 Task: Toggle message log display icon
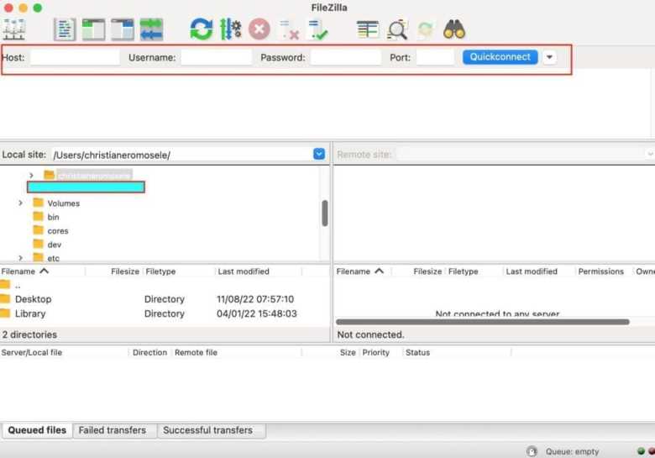click(x=65, y=29)
